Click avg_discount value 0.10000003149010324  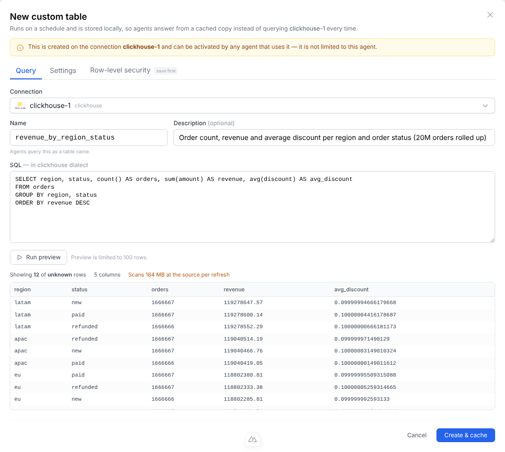coord(365,350)
